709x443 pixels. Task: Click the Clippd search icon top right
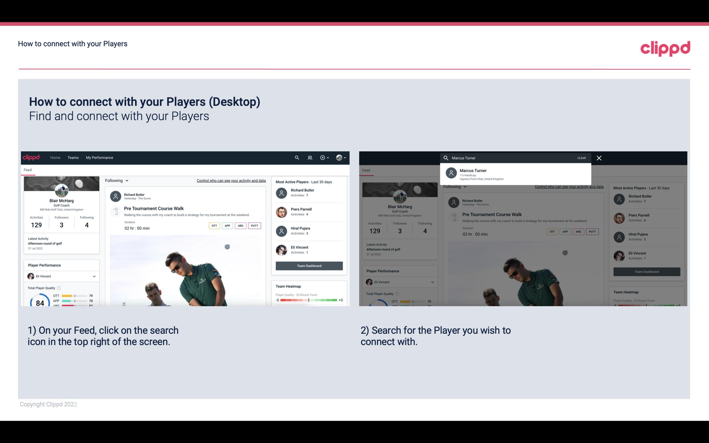click(x=296, y=158)
